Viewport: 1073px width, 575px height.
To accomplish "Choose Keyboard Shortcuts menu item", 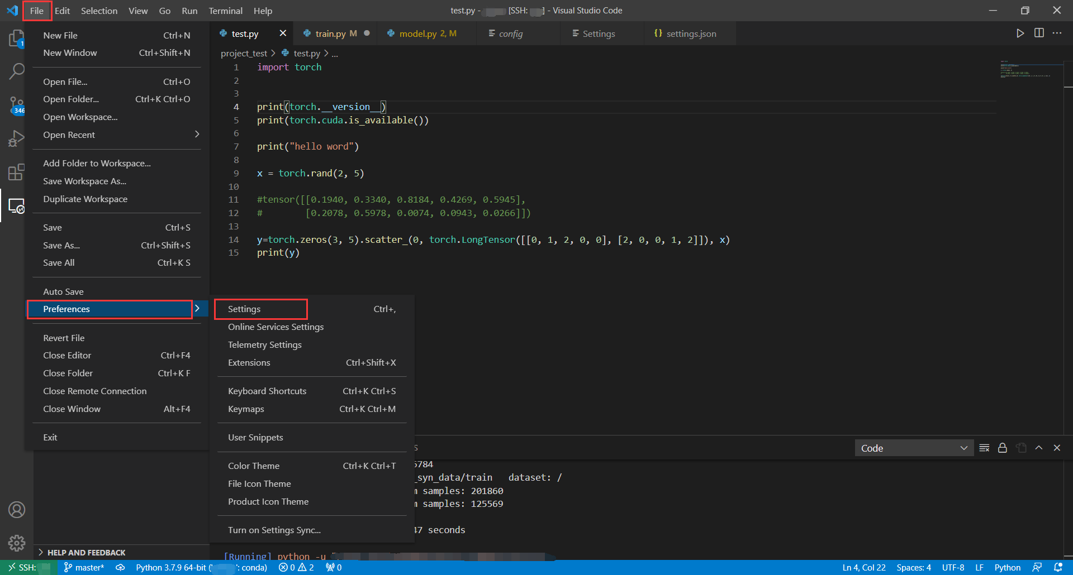I will click(x=312, y=391).
